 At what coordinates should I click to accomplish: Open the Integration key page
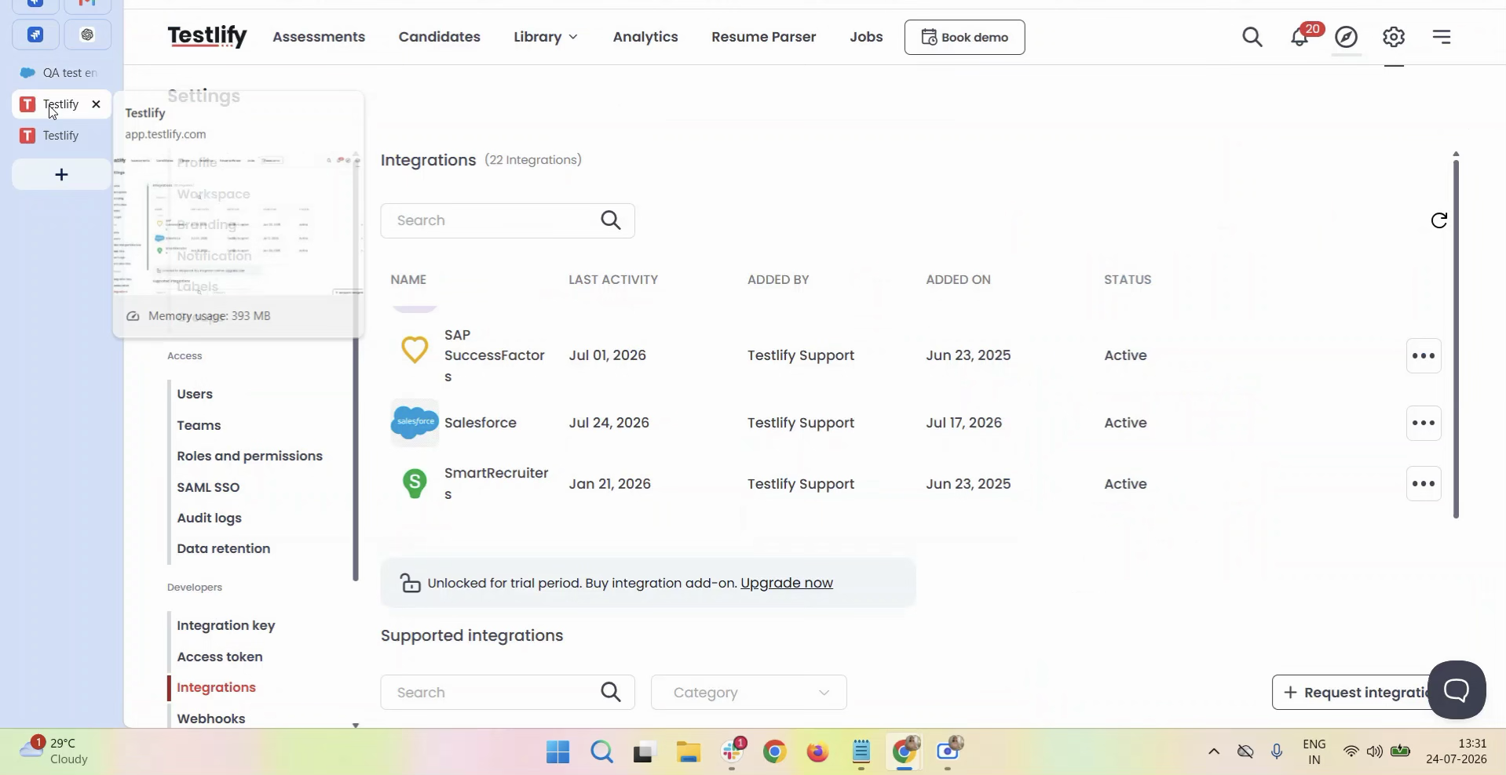[226, 625]
